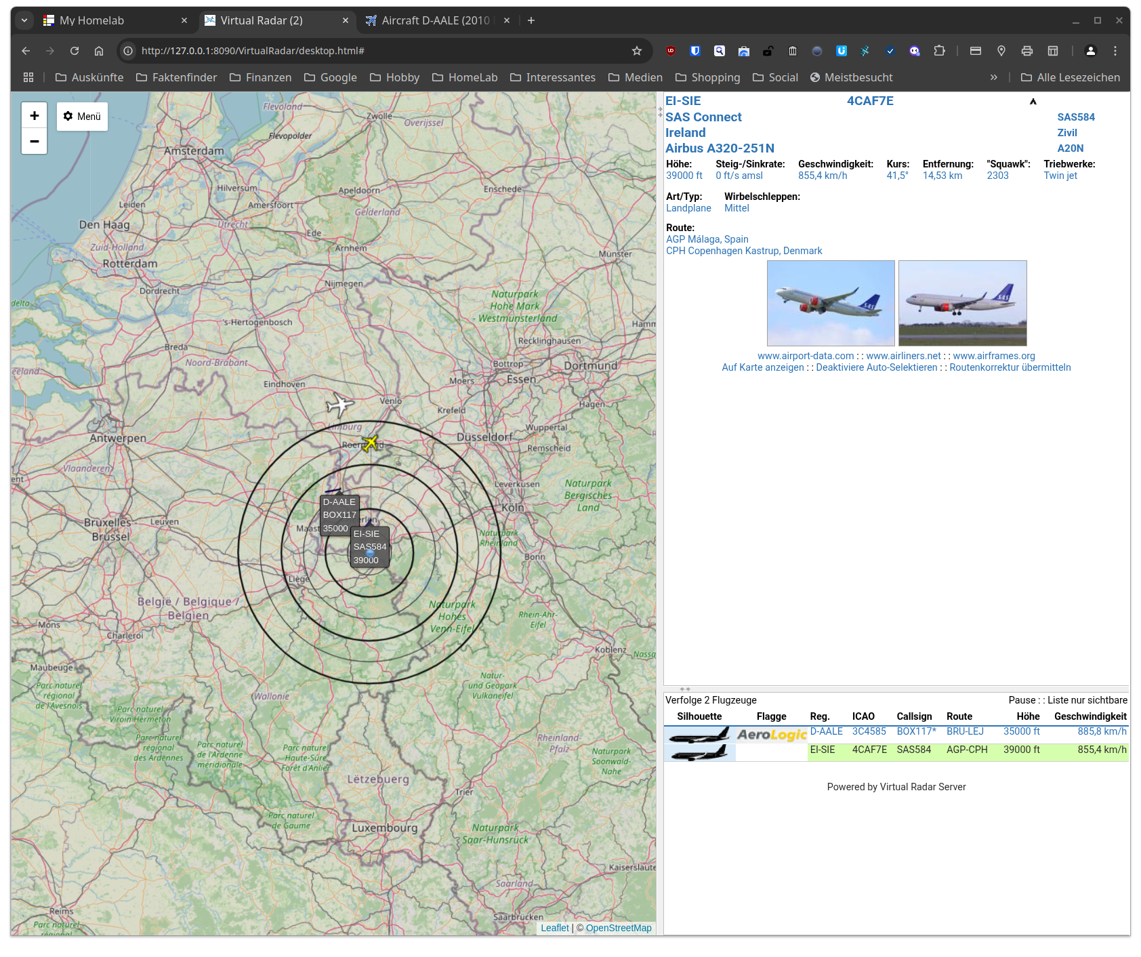The width and height of the screenshot is (1141, 957).
Task: Click the D-AALE silhouette in aircraft list
Action: click(x=699, y=735)
